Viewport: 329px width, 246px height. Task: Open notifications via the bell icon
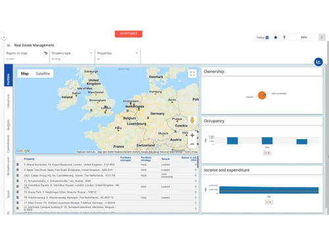point(276,37)
